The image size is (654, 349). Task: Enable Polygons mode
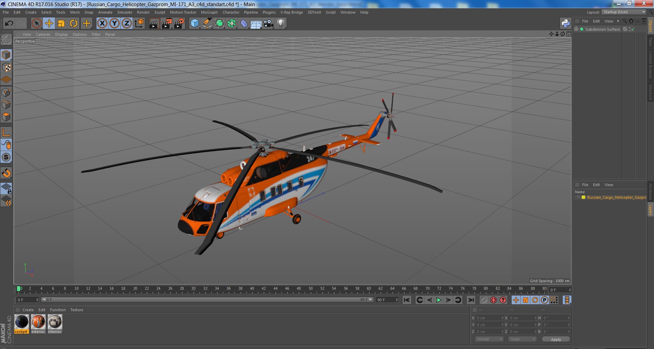pos(6,117)
